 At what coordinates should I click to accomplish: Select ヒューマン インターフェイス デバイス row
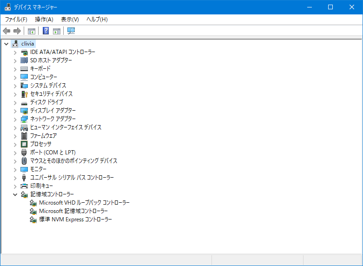66,127
